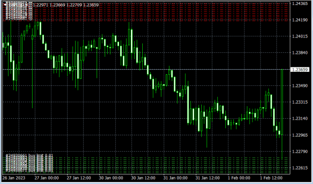Click the OHLC high value 1.23669
The image size is (313, 184).
pyautogui.click(x=58, y=5)
